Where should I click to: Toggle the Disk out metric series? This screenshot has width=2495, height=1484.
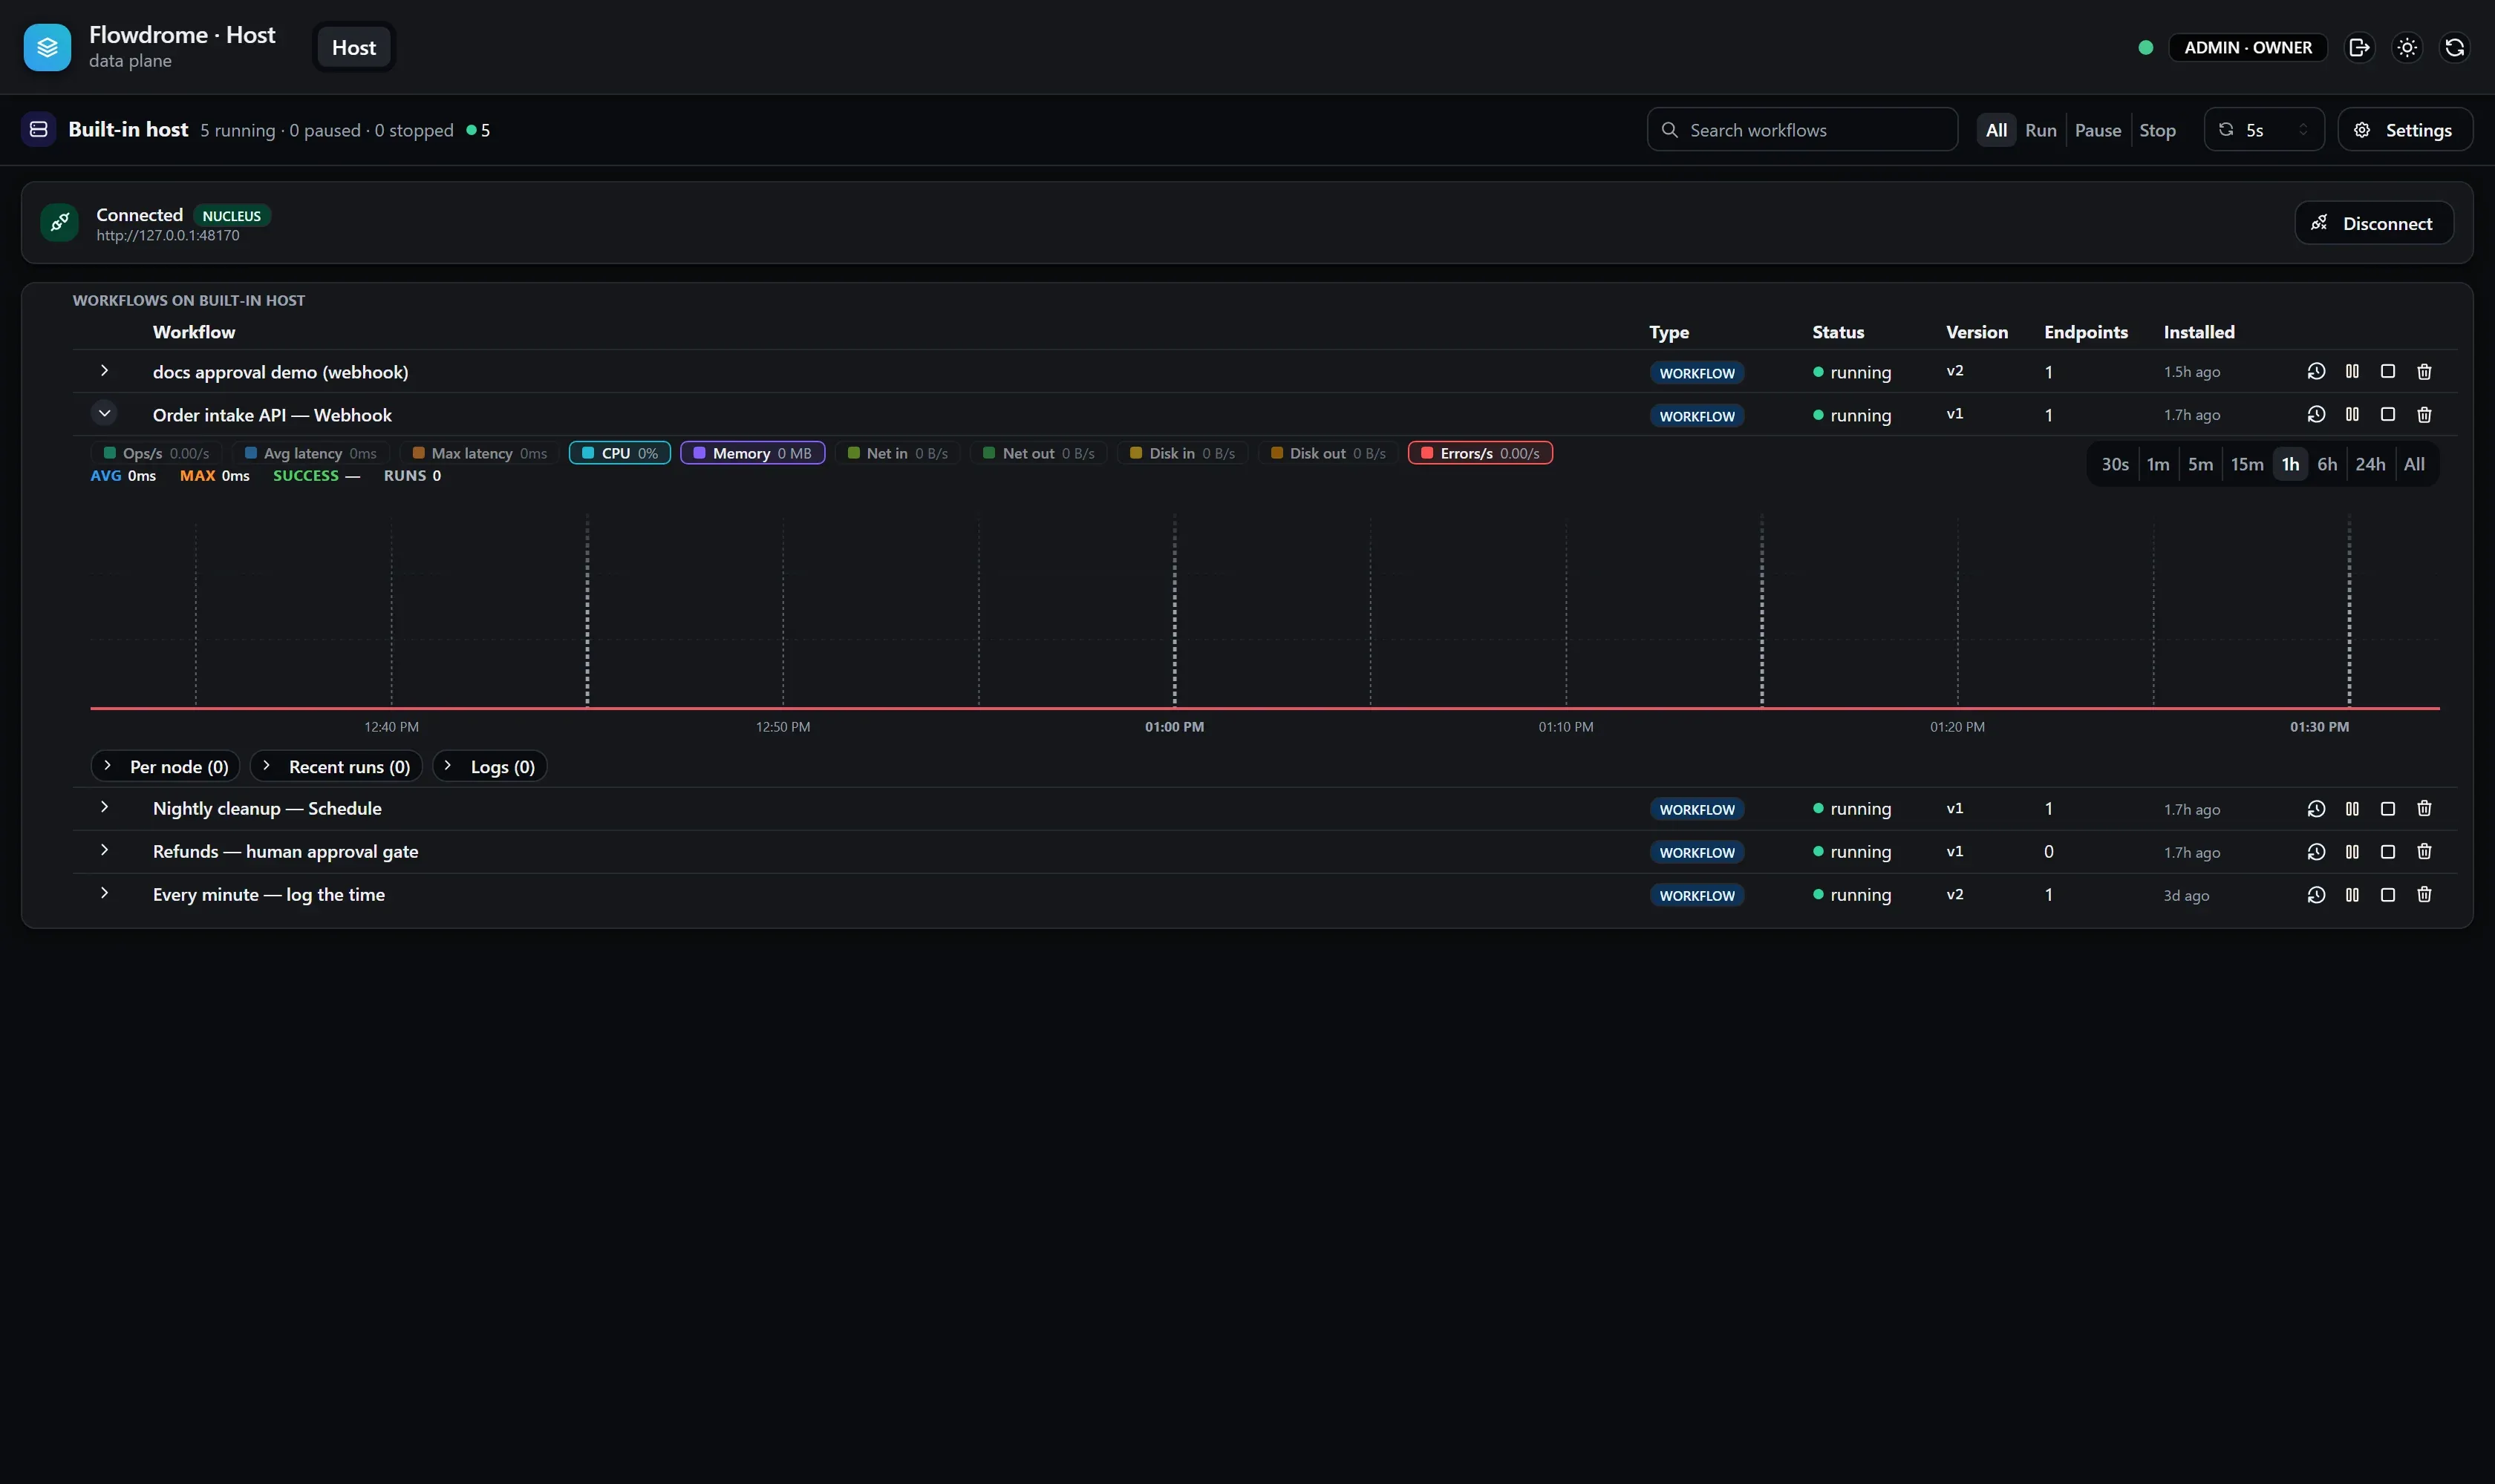(1328, 453)
